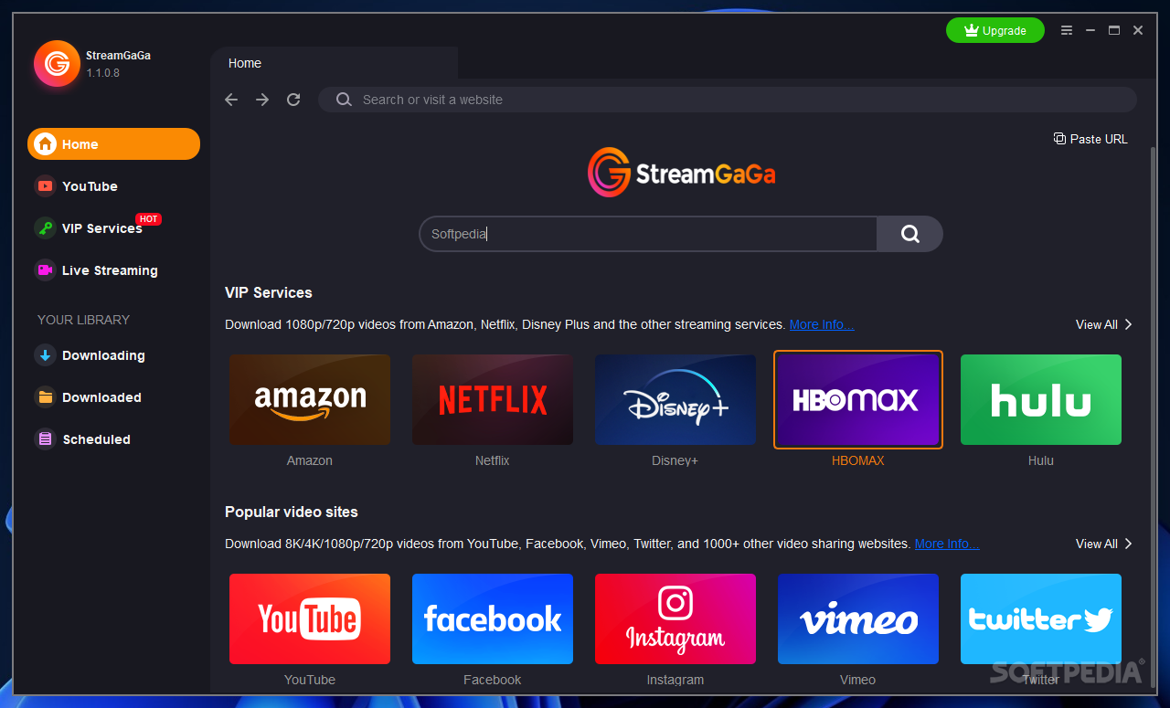Go back with the left arrow
Image resolution: width=1170 pixels, height=708 pixels.
click(x=231, y=100)
